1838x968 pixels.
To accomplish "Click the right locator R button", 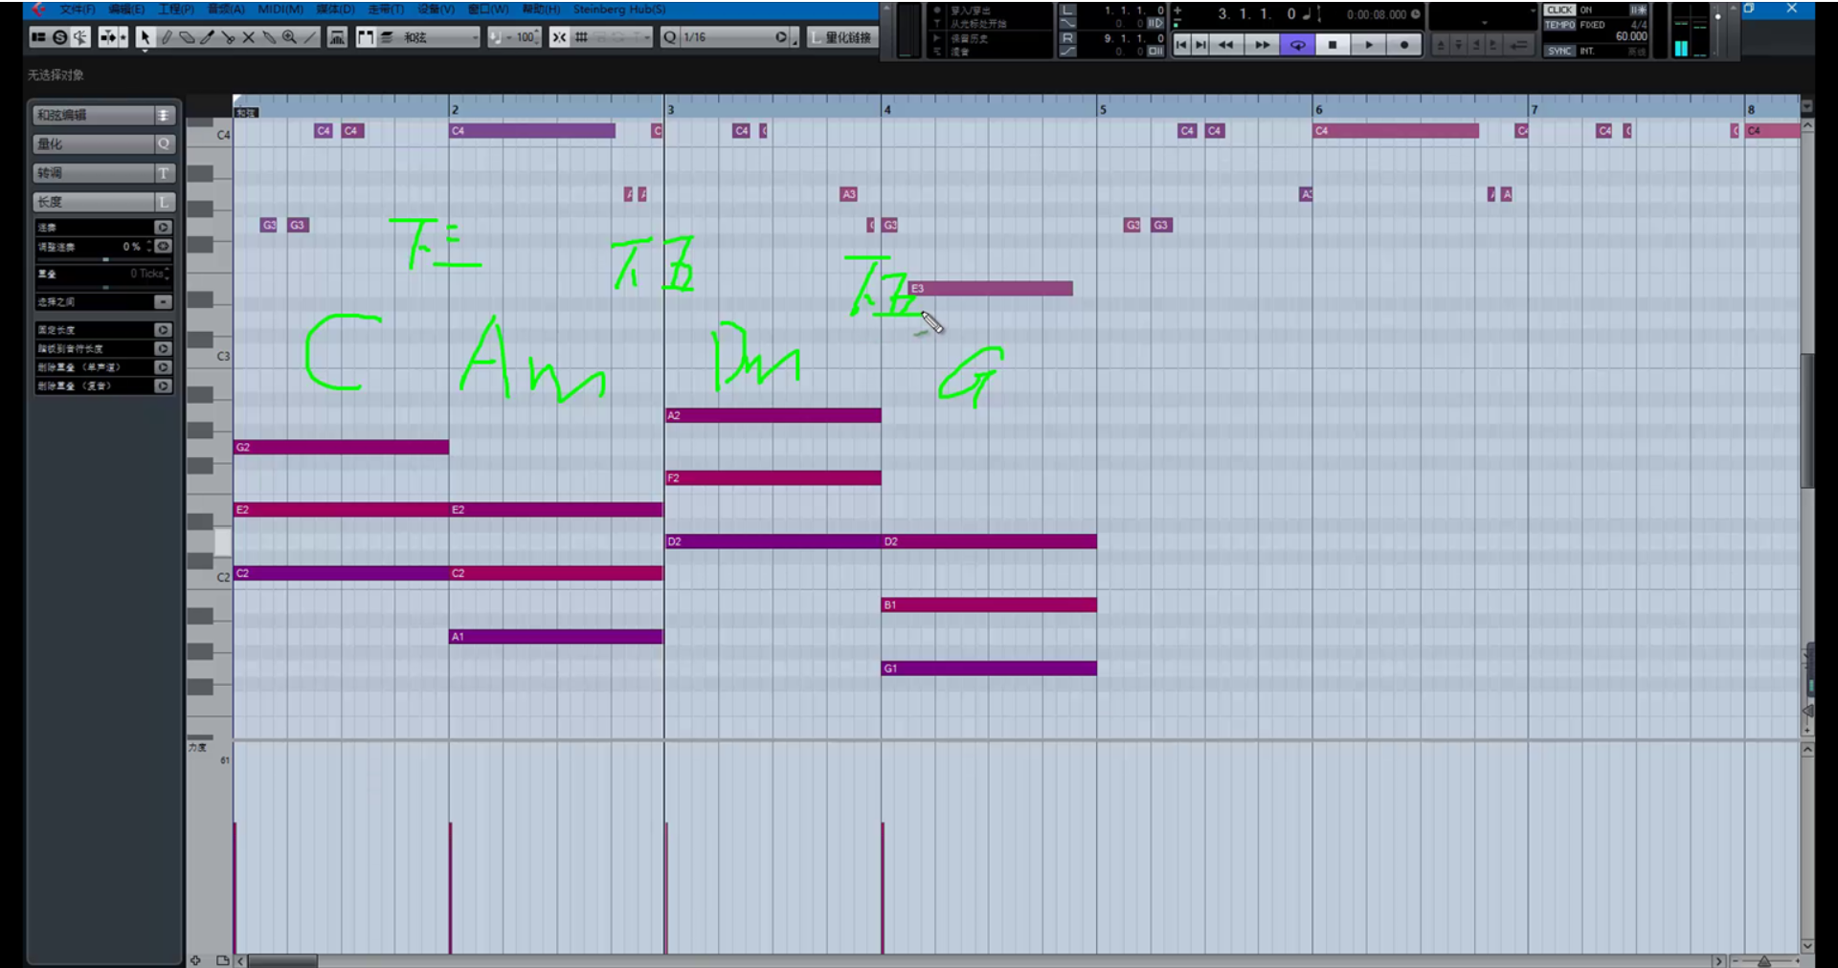I will pyautogui.click(x=1068, y=38).
